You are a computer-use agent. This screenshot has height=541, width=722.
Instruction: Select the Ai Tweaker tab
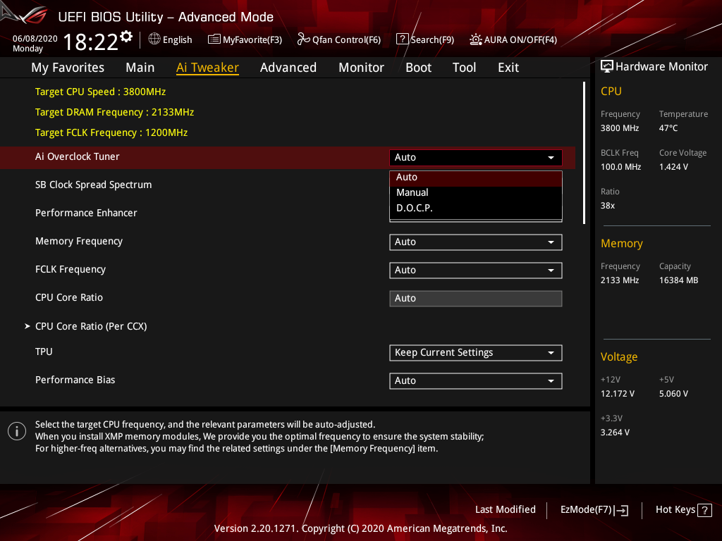[207, 68]
